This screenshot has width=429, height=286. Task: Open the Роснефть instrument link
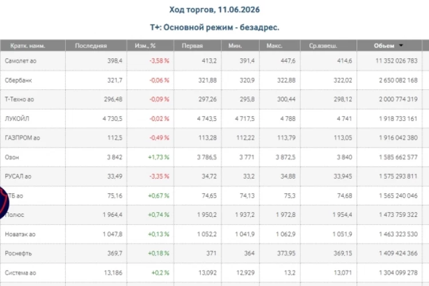pos(18,253)
